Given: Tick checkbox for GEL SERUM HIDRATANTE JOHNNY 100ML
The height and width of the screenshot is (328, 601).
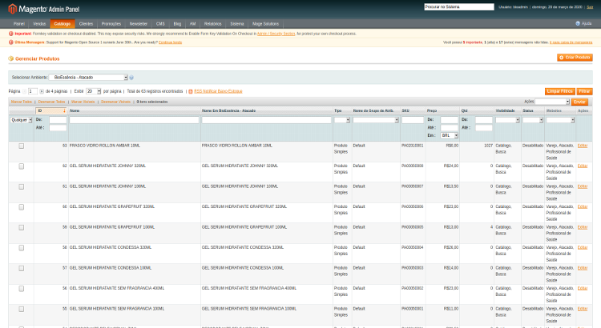Looking at the screenshot, I should (x=22, y=186).
